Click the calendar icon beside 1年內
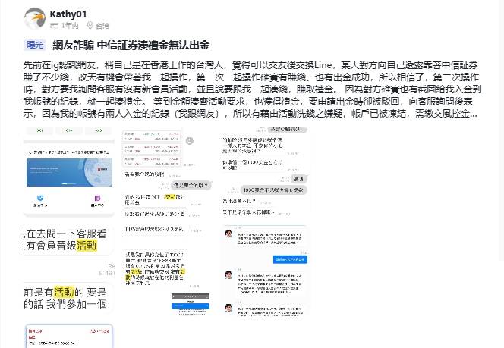This screenshot has height=348, width=504. (55, 26)
